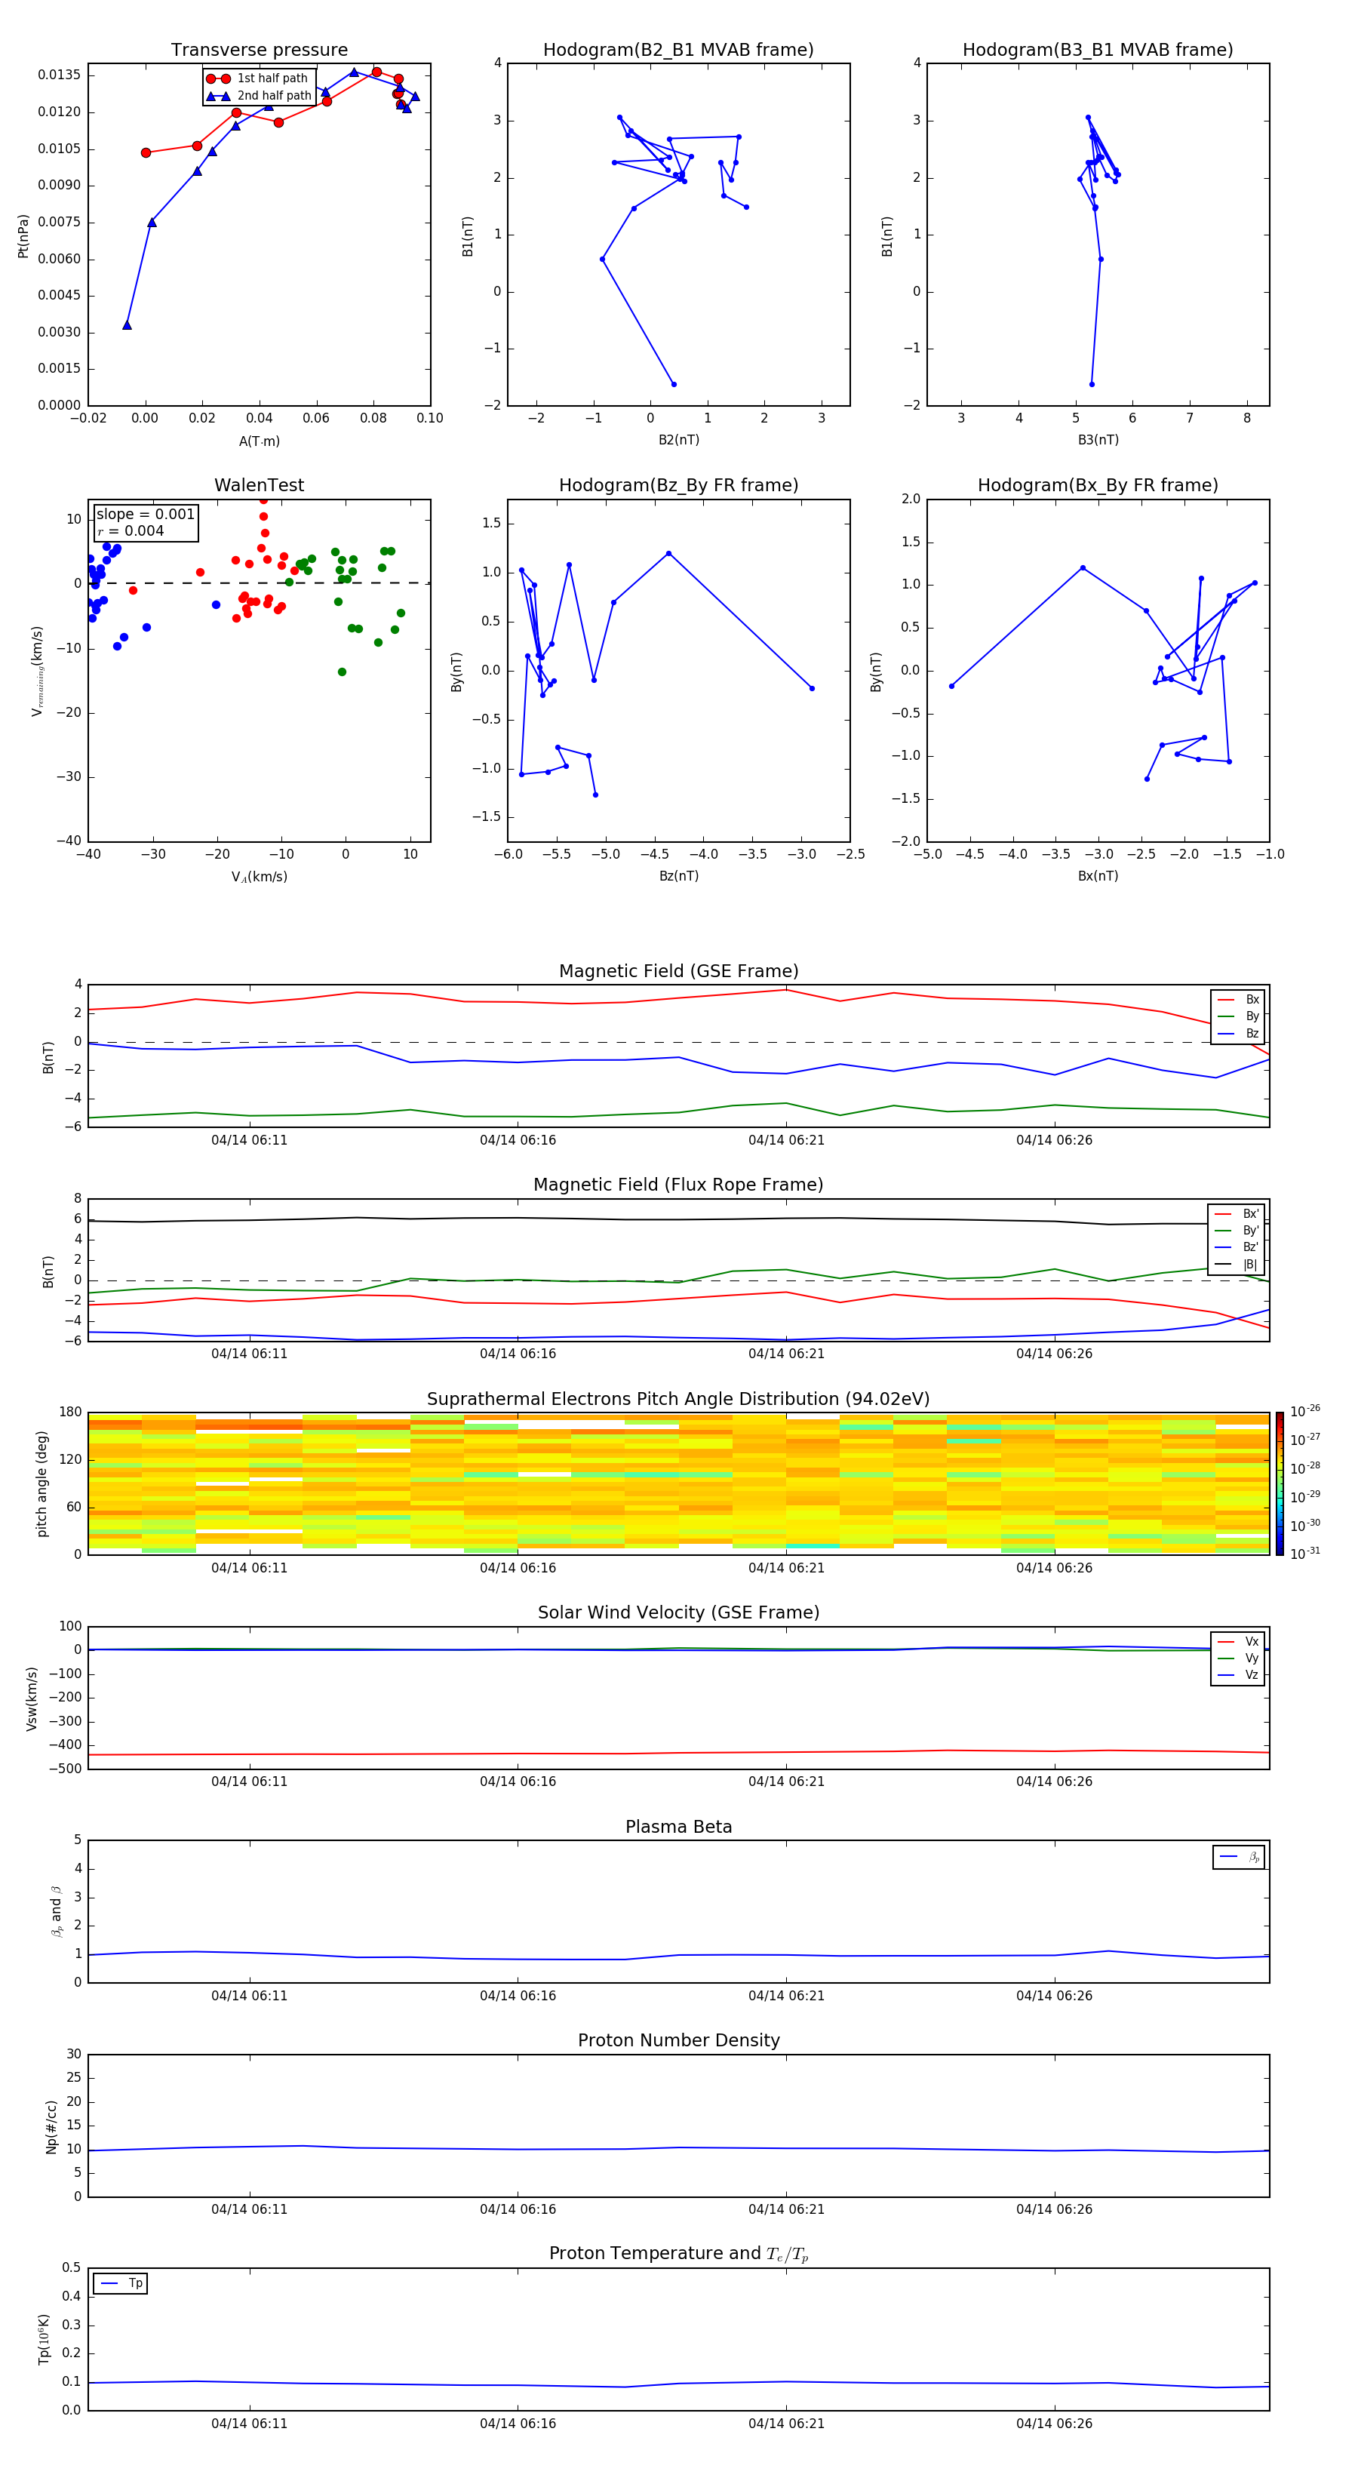Click the 'Transverse pressure' plot title
This screenshot has width=1358, height=2490.
pos(259,51)
